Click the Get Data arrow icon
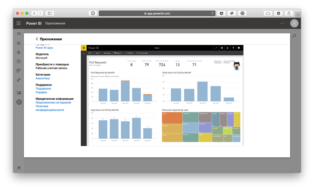 pyautogui.click(x=18, y=168)
